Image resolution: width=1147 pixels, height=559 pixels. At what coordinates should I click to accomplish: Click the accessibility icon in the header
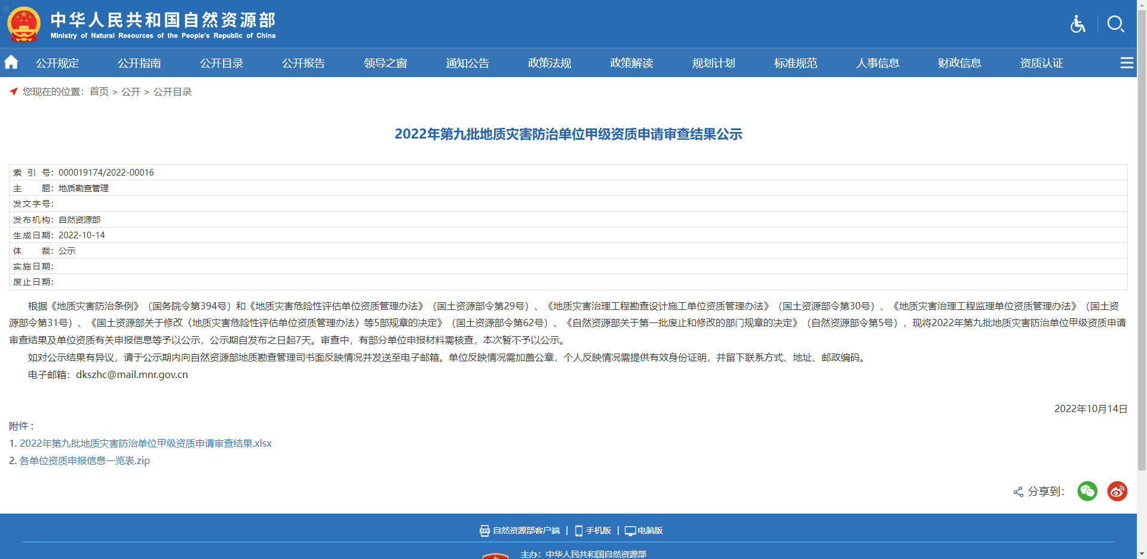tap(1077, 24)
